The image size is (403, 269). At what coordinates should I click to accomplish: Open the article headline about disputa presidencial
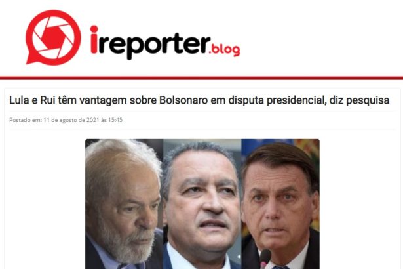click(x=199, y=100)
